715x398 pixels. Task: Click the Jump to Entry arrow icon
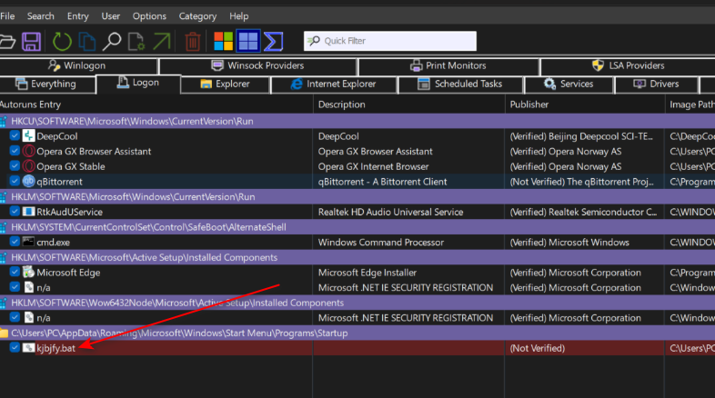(161, 42)
